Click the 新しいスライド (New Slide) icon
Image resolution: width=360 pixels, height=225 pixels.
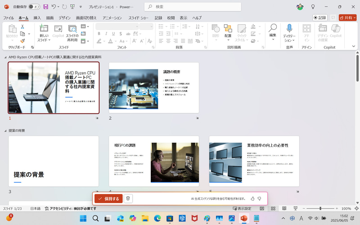(44, 28)
